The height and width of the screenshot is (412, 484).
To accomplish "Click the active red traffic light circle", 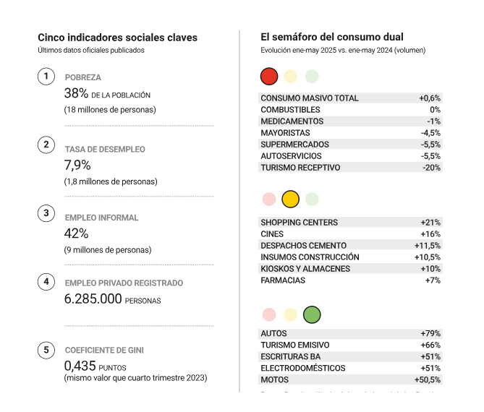I will pos(269,77).
